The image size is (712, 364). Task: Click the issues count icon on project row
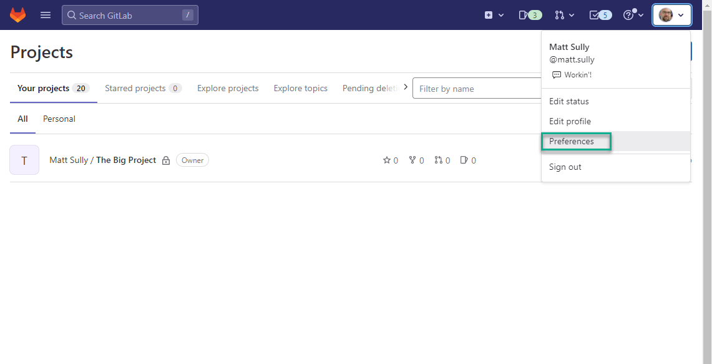[x=464, y=160]
